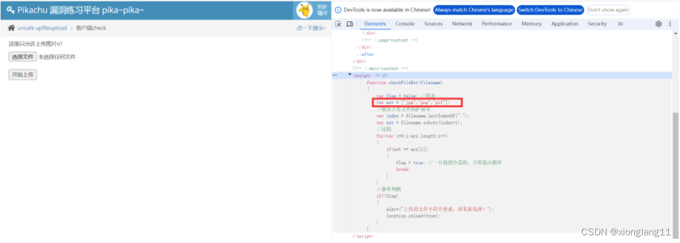Collapse the script element triangle
Viewport: 680px width, 243px height.
350,75
